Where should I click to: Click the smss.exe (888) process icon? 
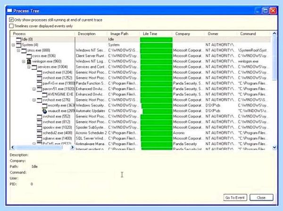pyautogui.click(x=24, y=51)
